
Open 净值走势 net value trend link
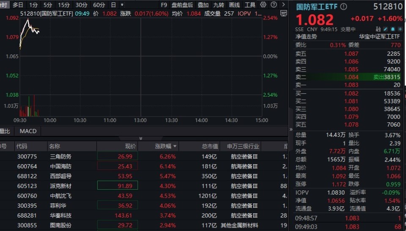coord(306,36)
